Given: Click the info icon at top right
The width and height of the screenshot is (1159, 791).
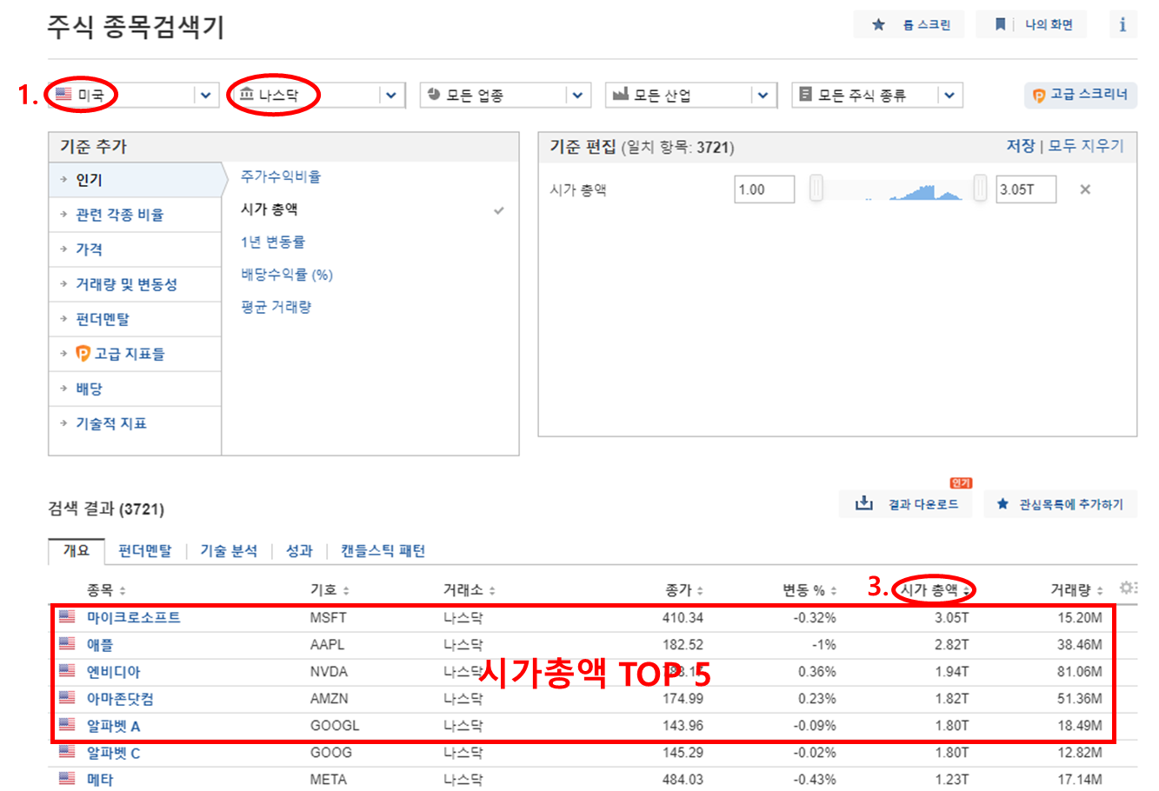Looking at the screenshot, I should click(1122, 24).
